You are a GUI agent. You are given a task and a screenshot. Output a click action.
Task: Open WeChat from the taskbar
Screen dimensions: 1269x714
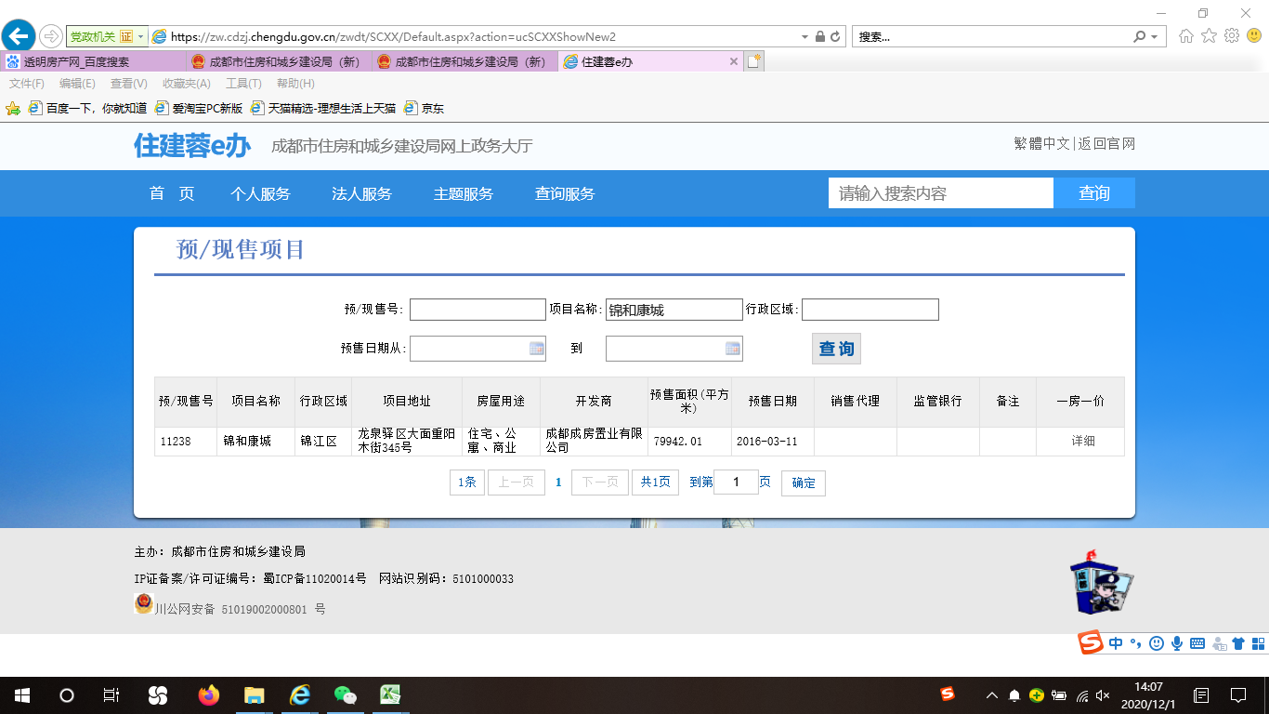345,694
